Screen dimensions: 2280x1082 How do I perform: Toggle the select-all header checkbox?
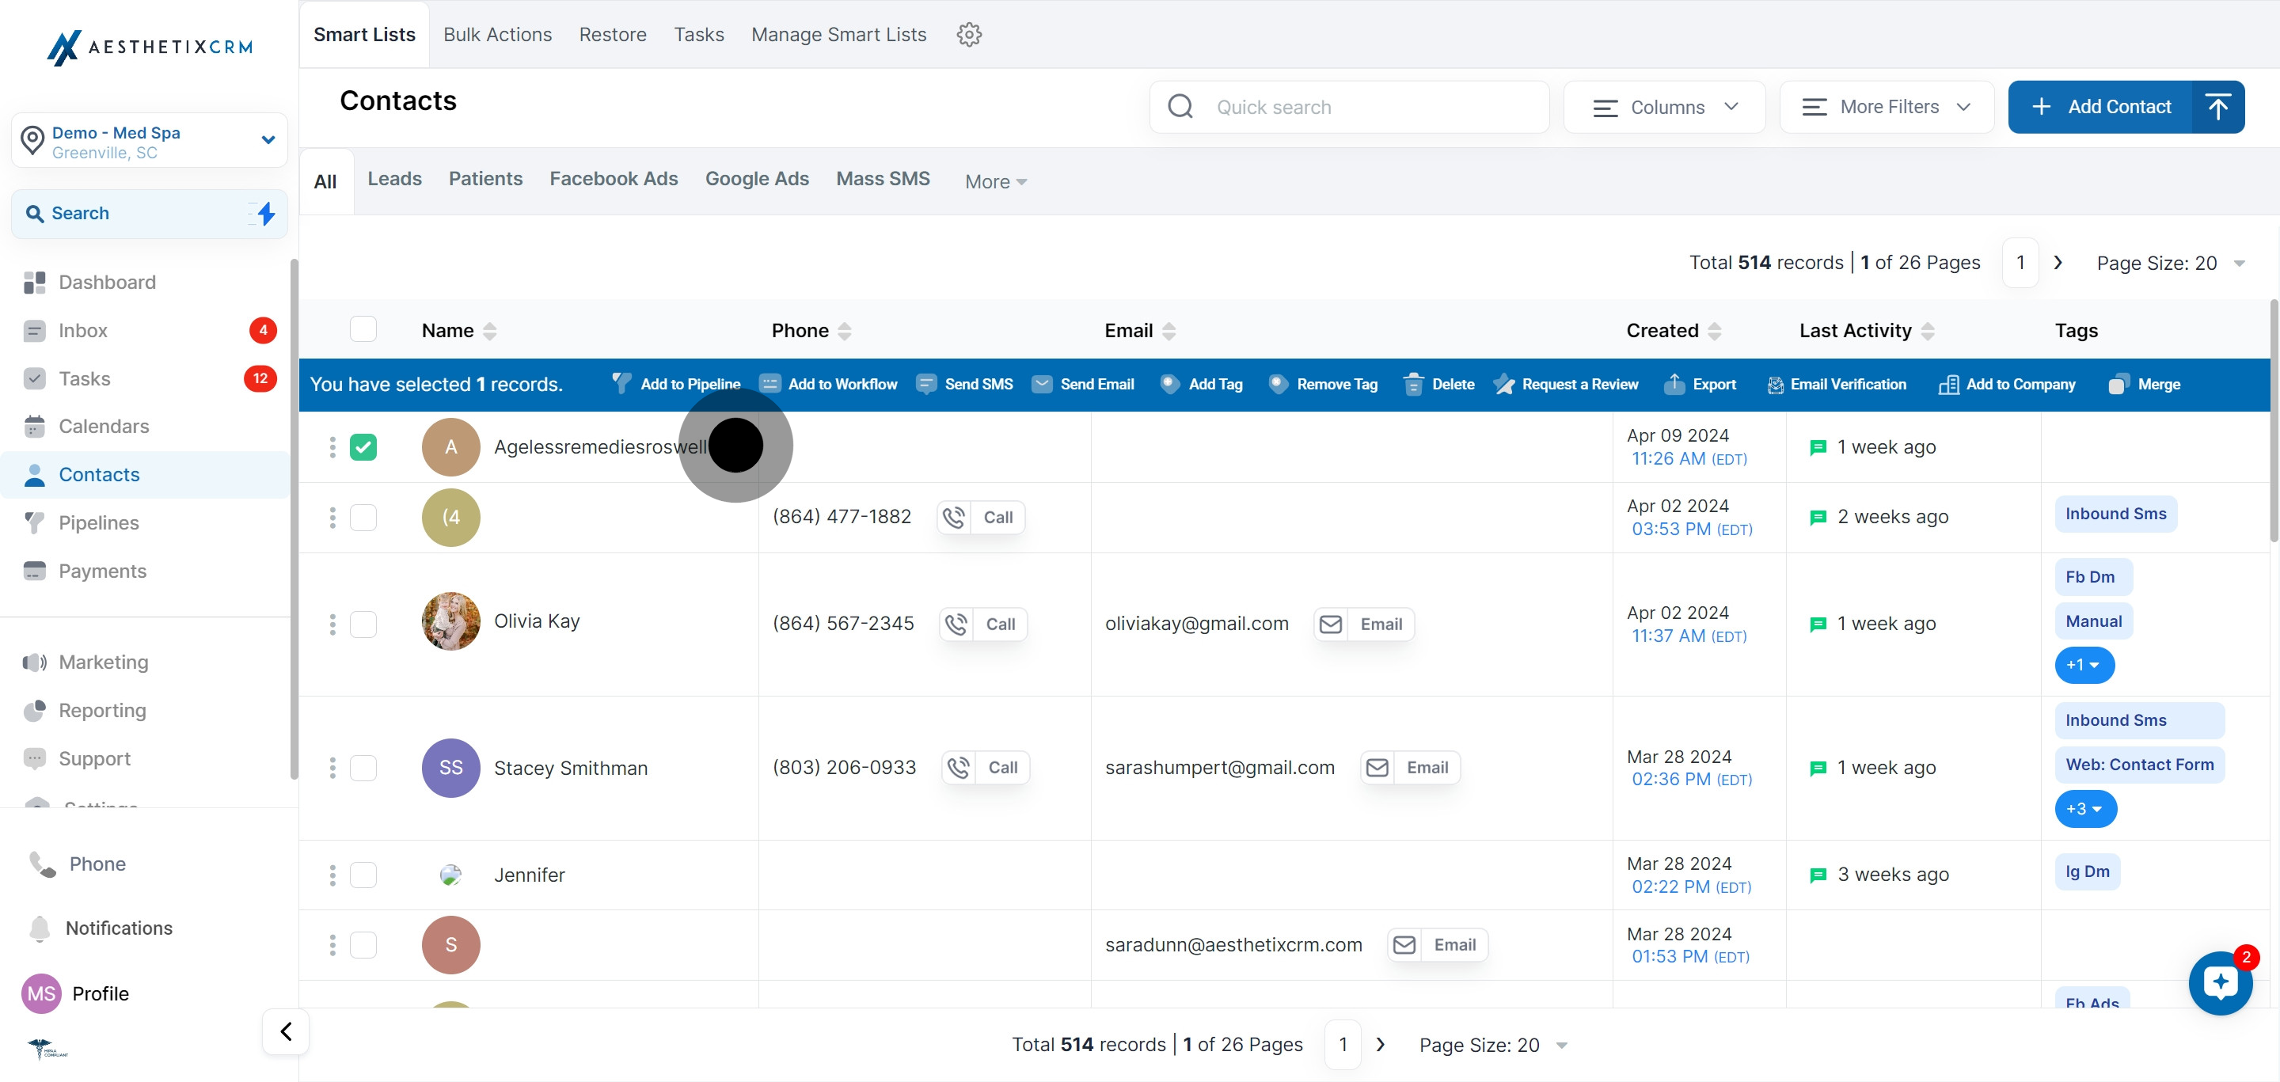363,330
